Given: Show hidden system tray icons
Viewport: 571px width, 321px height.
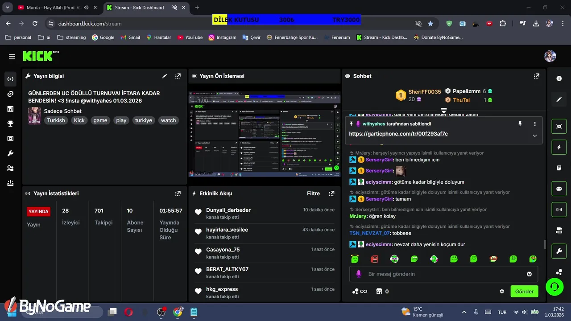Looking at the screenshot, I should click(x=464, y=312).
